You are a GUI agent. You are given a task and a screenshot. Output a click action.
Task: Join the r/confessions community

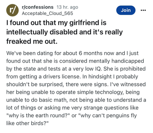coord(126,10)
